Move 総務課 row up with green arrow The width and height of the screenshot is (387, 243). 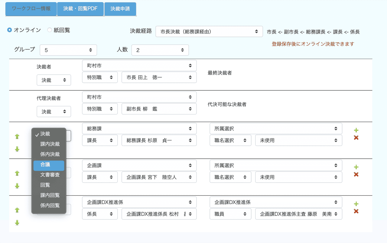[x=17, y=136]
